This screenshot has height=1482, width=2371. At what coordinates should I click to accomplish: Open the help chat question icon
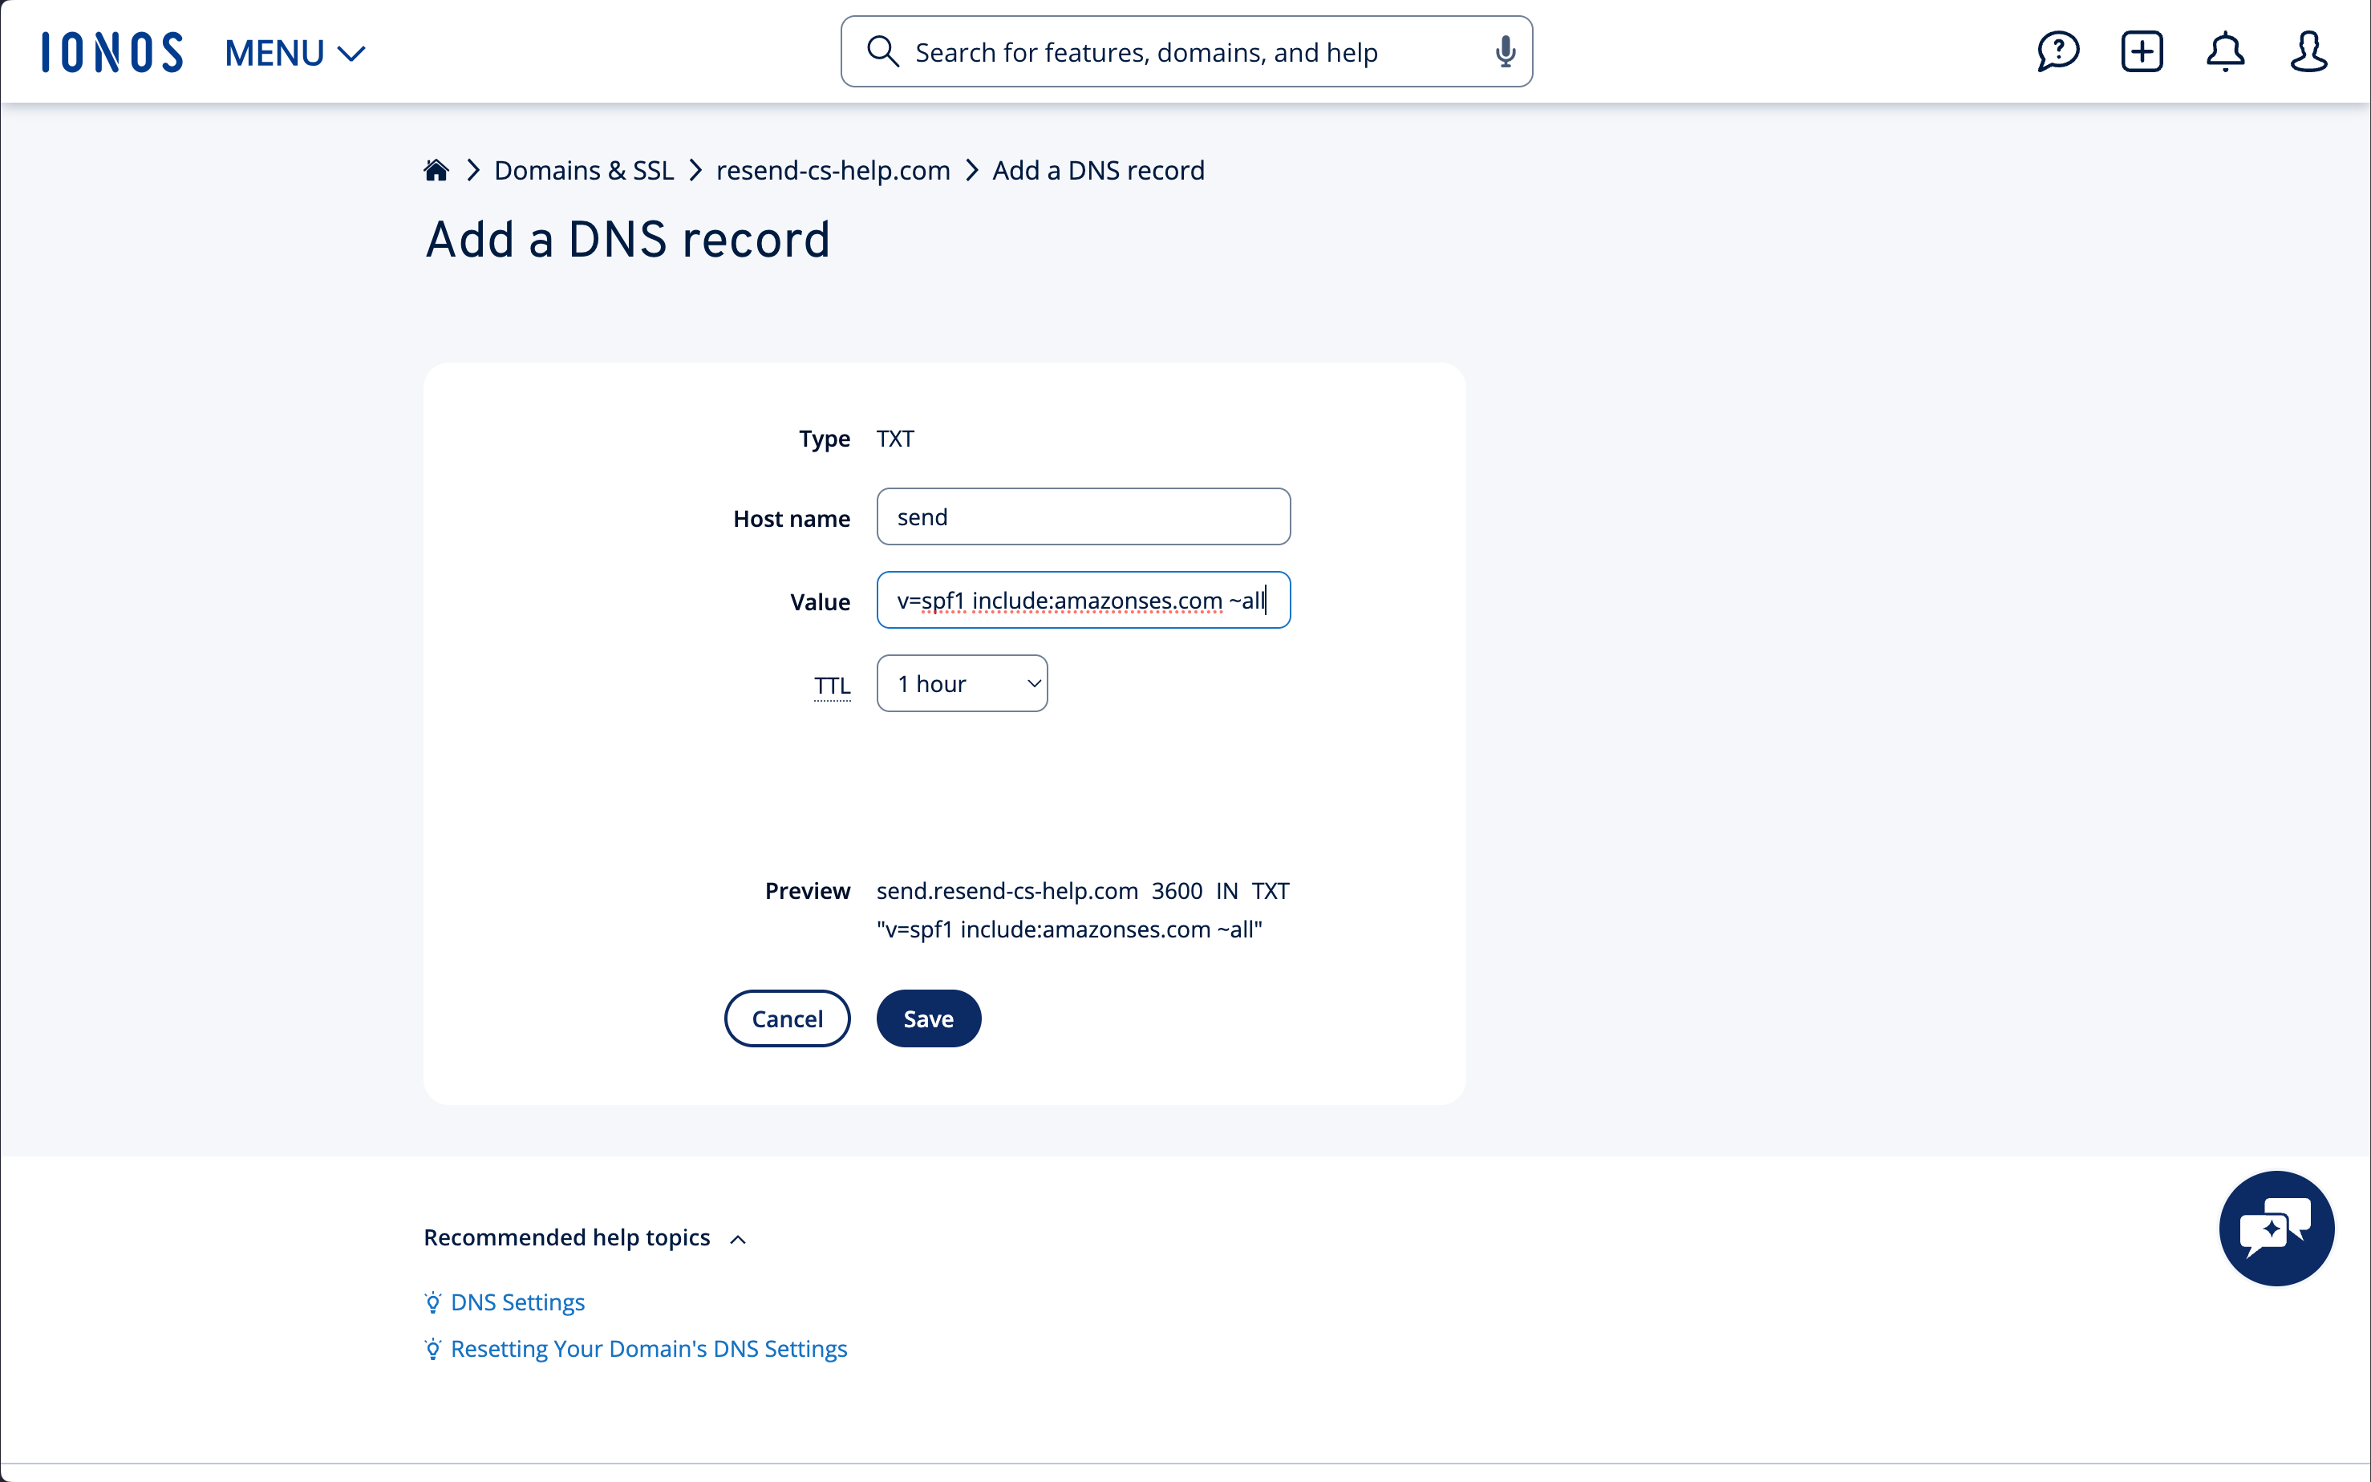[x=2057, y=52]
